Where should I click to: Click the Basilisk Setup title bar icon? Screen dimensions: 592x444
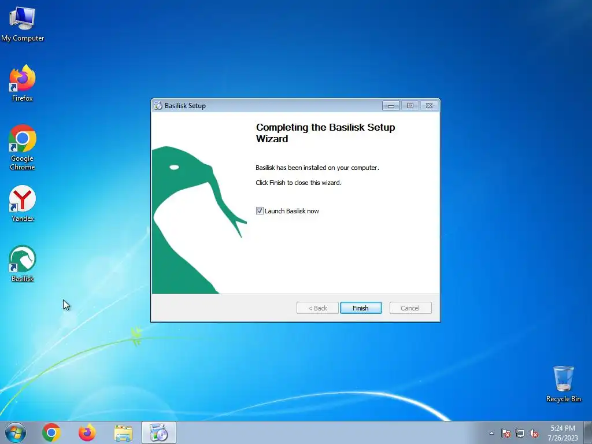click(158, 106)
